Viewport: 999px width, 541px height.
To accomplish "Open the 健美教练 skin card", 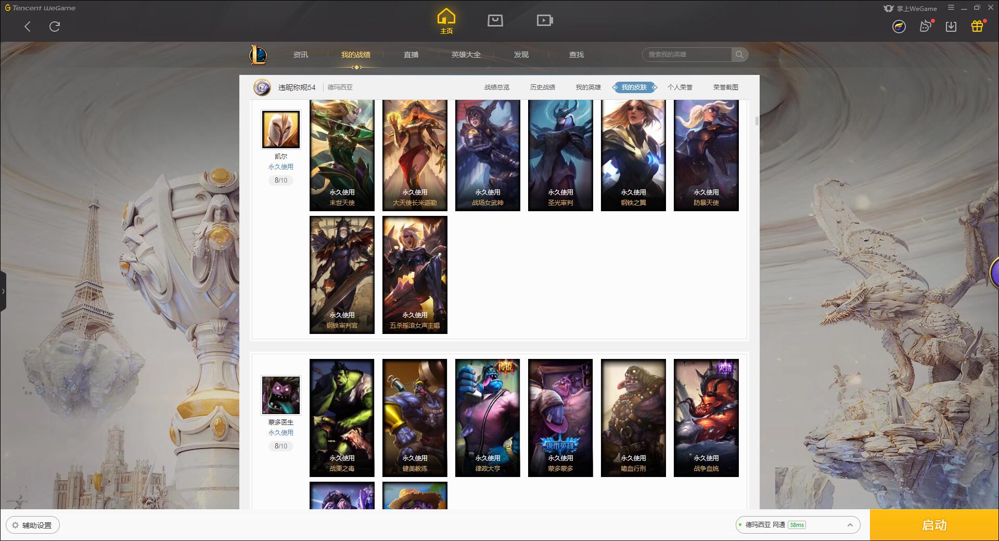I will click(x=415, y=418).
